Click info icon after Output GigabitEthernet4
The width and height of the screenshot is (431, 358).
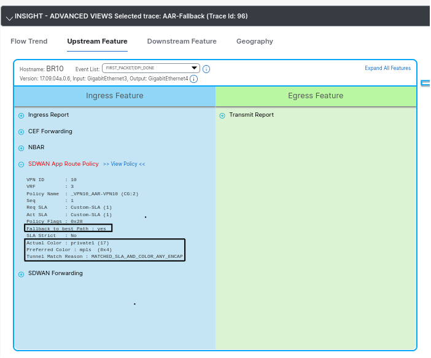pos(194,79)
